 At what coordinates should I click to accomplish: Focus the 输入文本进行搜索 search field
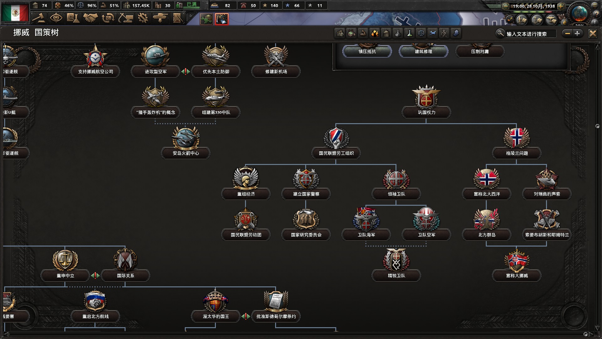(x=531, y=34)
